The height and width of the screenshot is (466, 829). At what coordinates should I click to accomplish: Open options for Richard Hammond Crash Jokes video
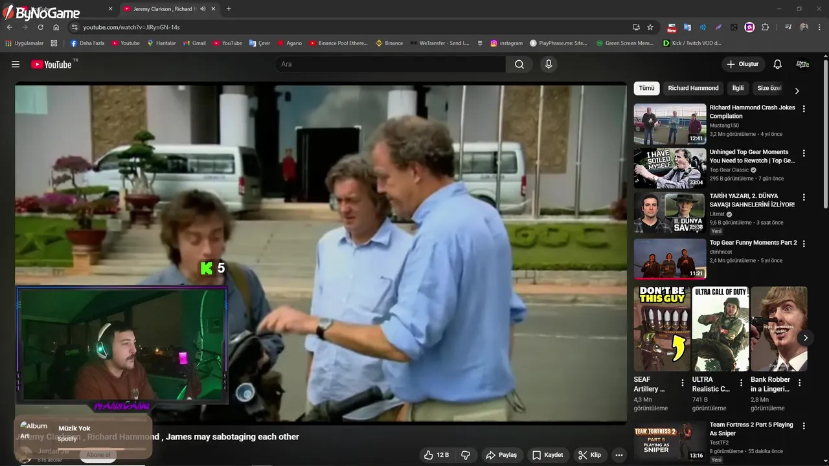[x=804, y=109]
